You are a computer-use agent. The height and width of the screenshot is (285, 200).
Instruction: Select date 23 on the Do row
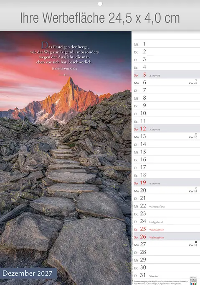pyautogui.click(x=143, y=213)
